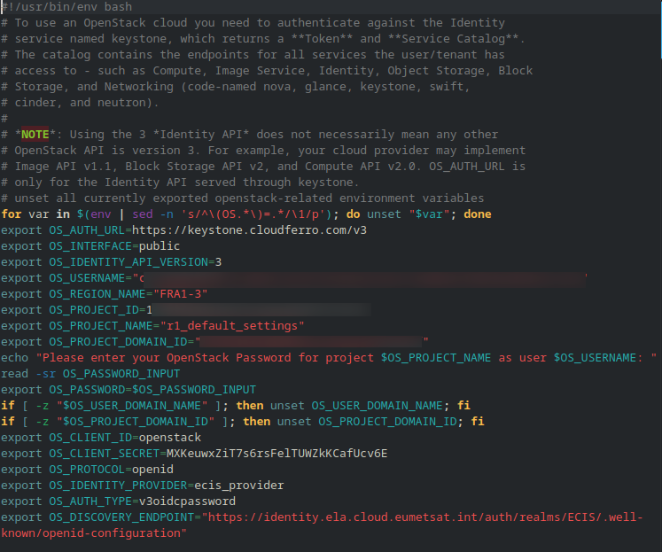Click the echo command at the password prompt line
662x552 pixels.
click(14, 358)
